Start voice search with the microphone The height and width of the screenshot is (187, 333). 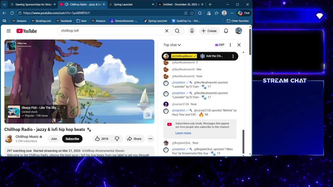pos(192,31)
